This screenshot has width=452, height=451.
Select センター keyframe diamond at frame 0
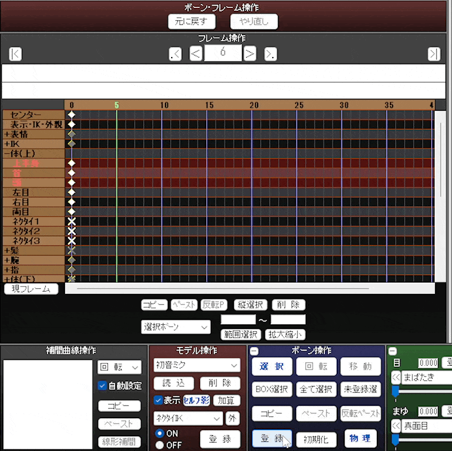pos(72,115)
